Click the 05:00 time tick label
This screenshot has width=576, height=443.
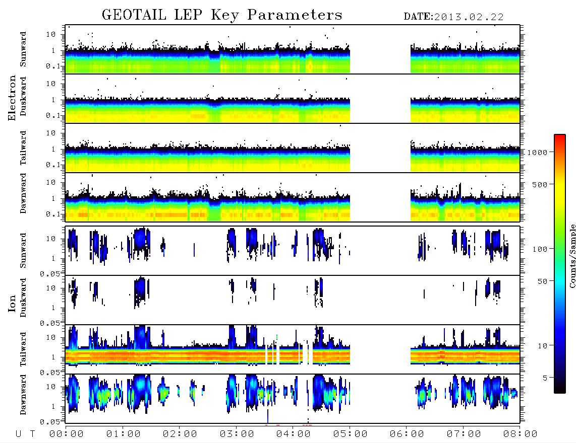[351, 434]
